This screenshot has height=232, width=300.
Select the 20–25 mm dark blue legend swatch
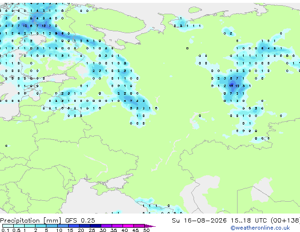85,226
